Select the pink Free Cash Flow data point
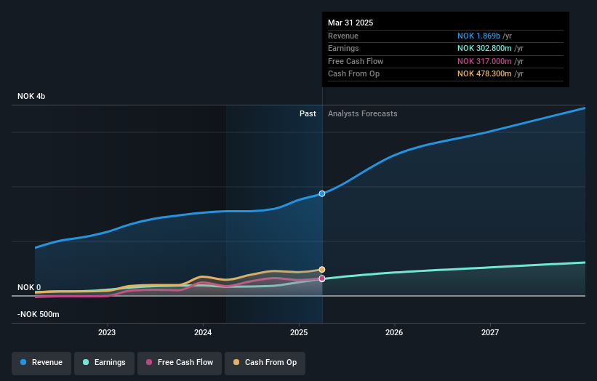Screen dimensions: 597x381 [x=322, y=278]
